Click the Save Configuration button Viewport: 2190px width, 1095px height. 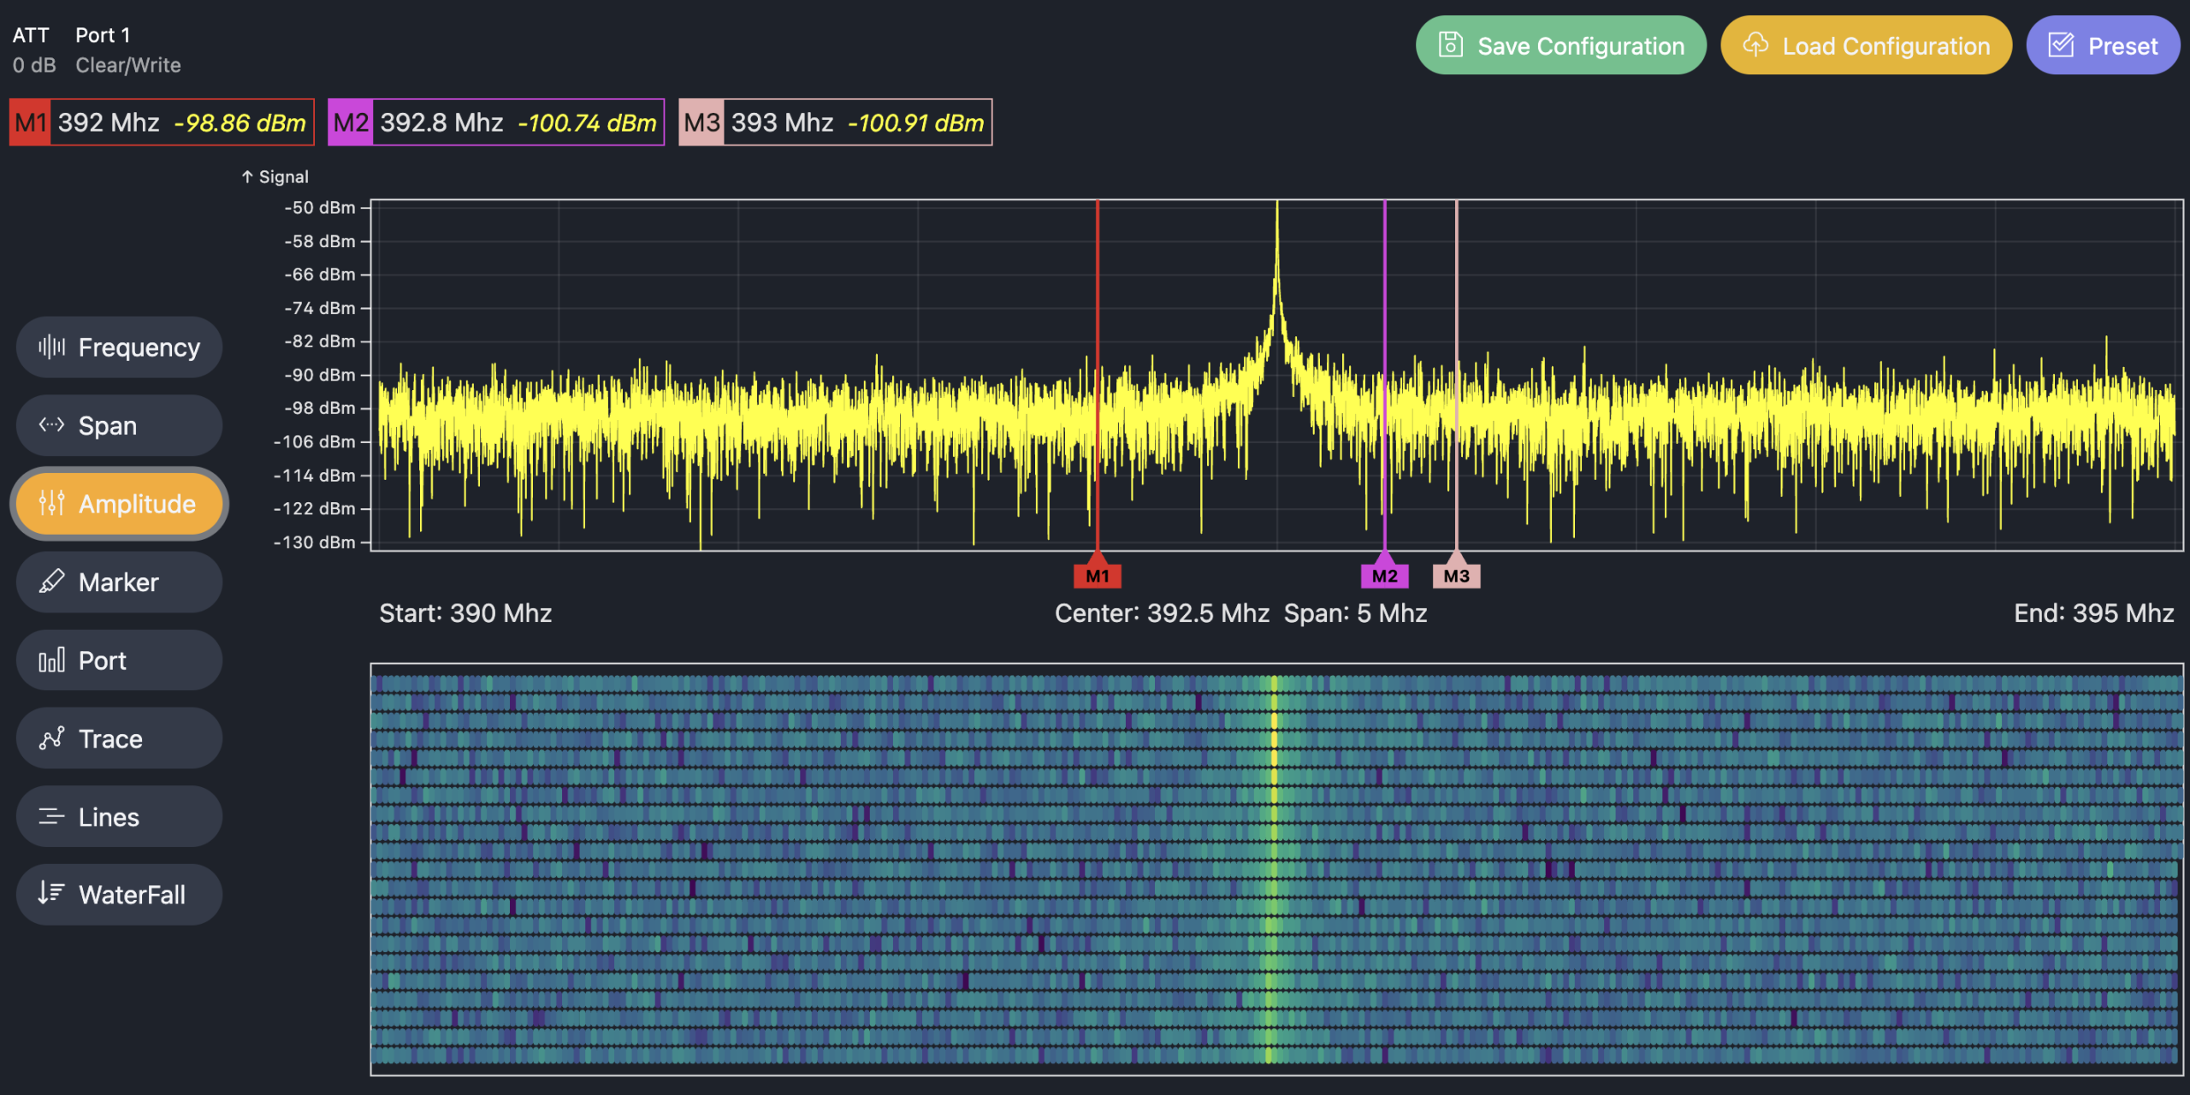pos(1560,45)
